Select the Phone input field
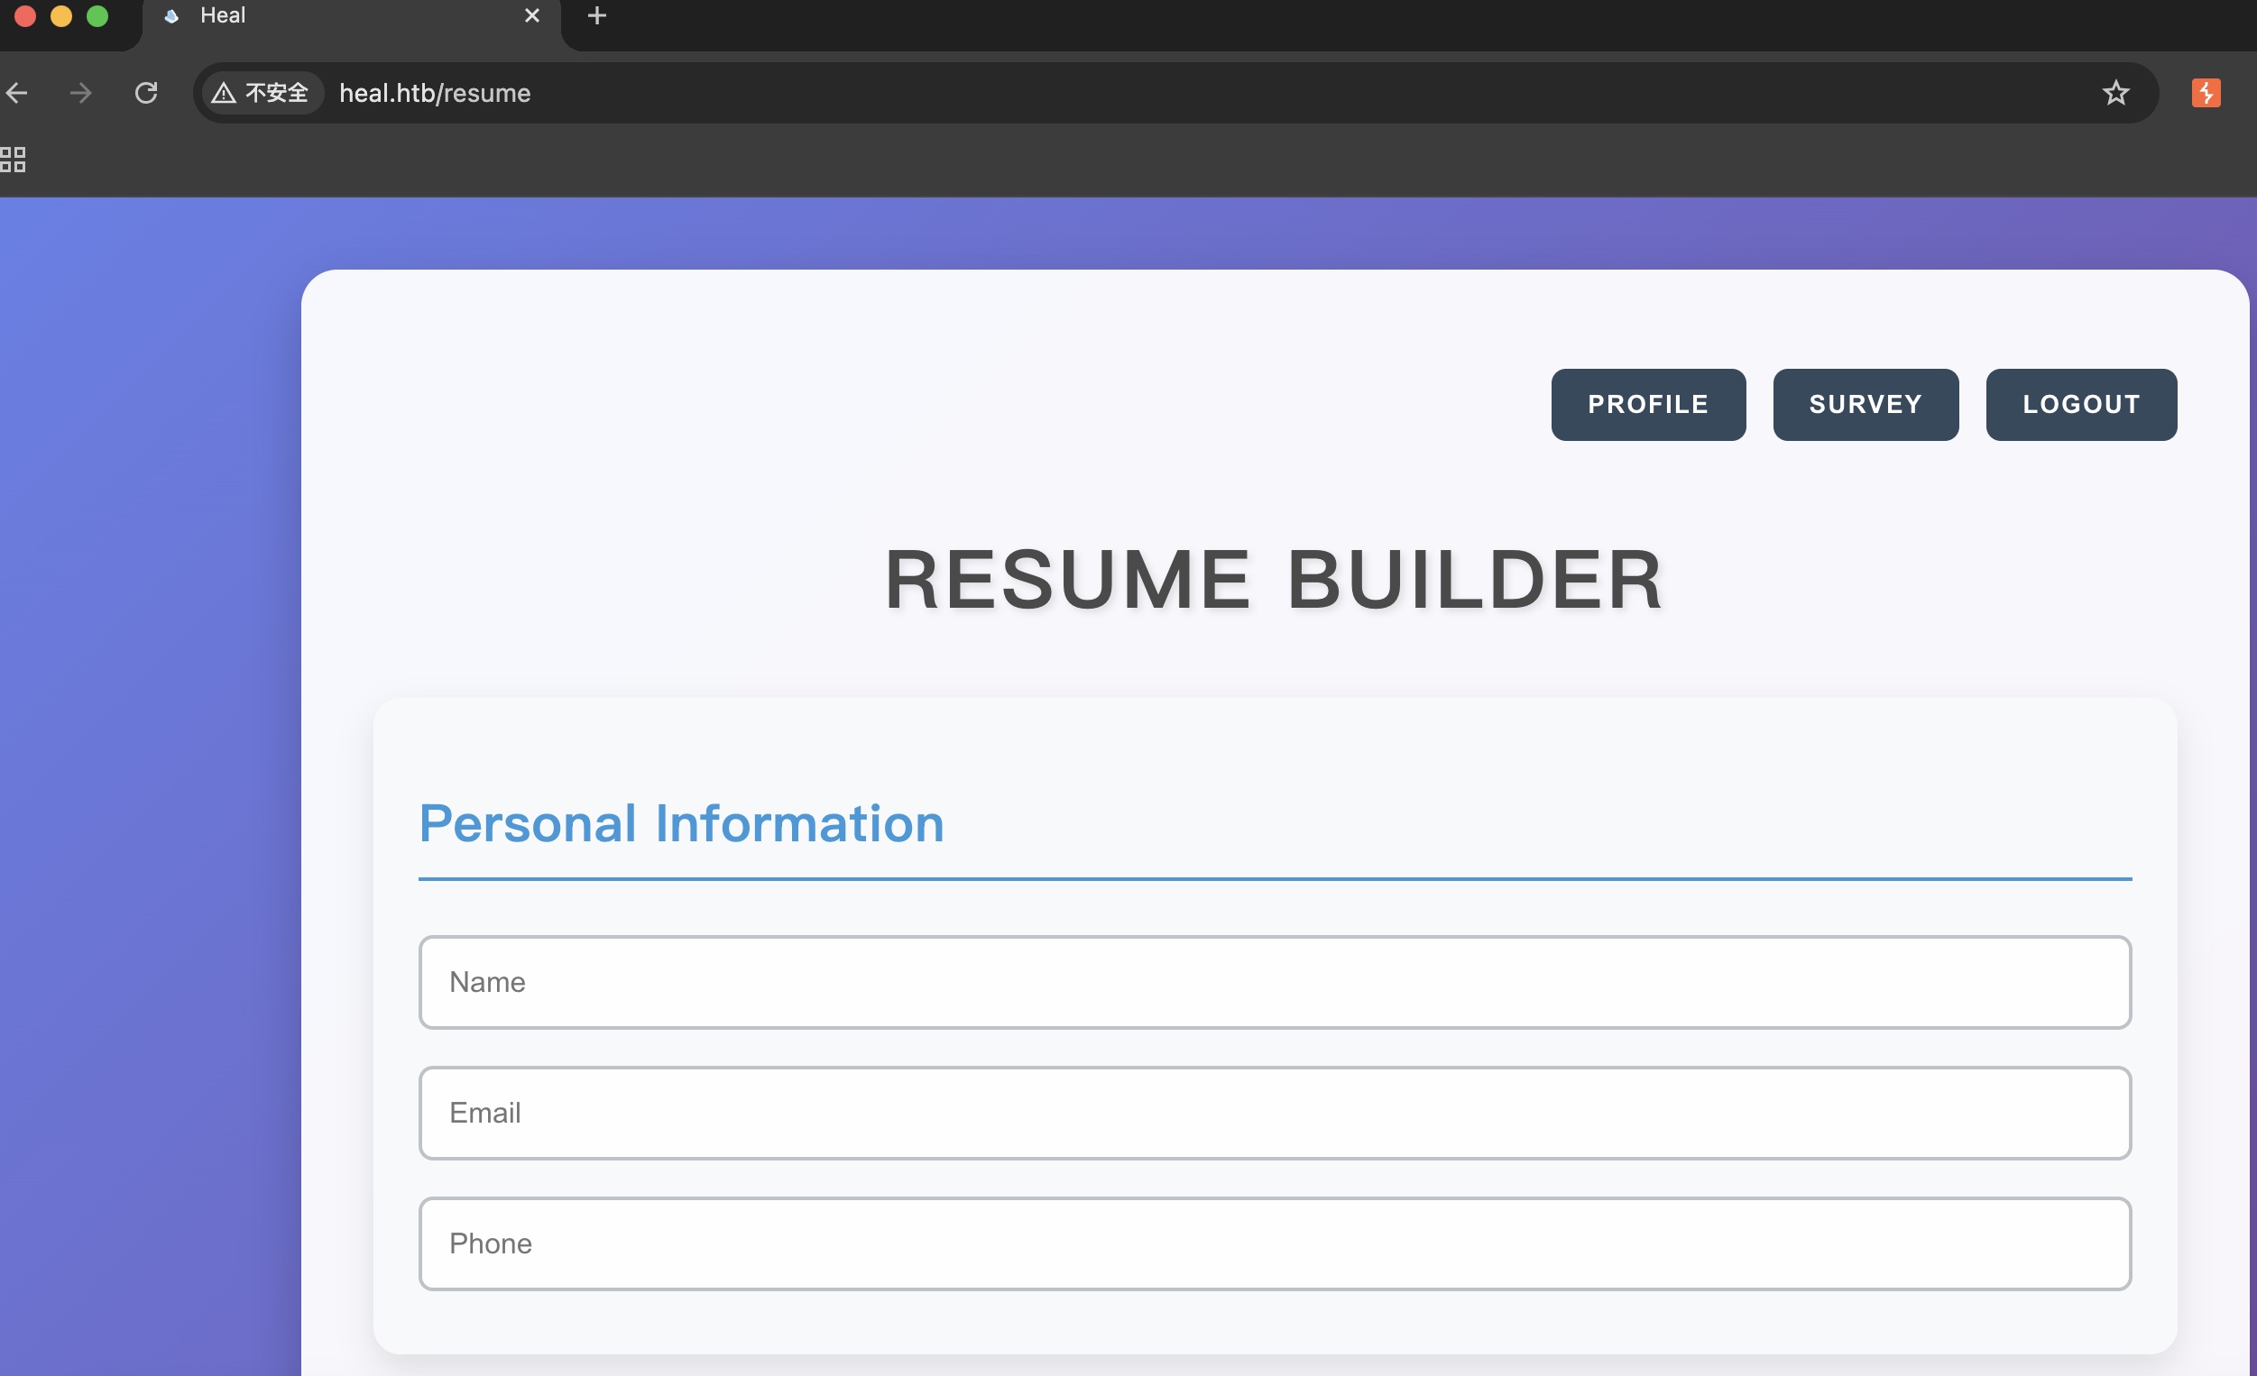 click(1274, 1243)
